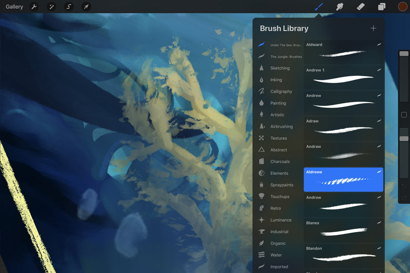Select the Eraser tool

coord(360,7)
